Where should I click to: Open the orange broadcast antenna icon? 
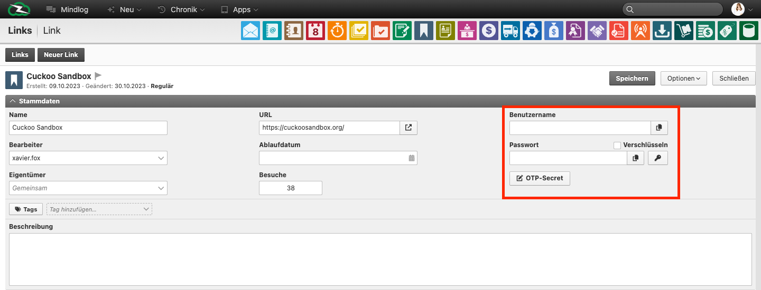pyautogui.click(x=641, y=31)
